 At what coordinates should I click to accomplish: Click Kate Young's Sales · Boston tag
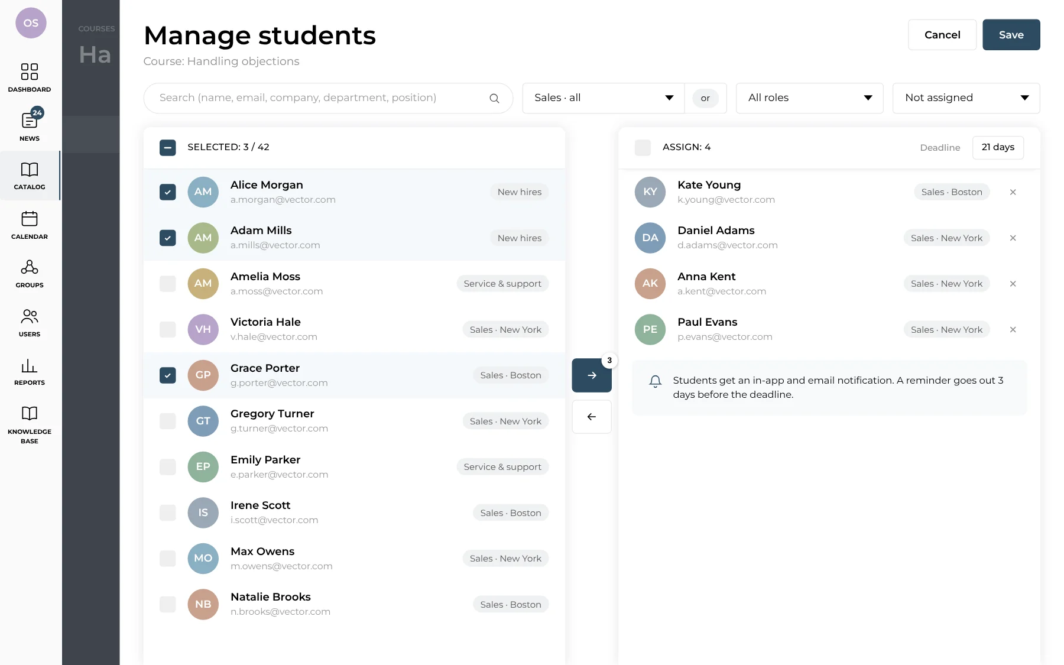coord(952,192)
